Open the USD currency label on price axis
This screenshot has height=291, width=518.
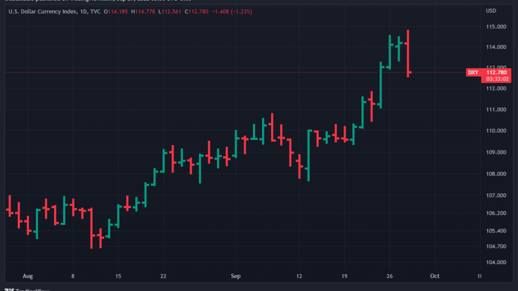491,11
